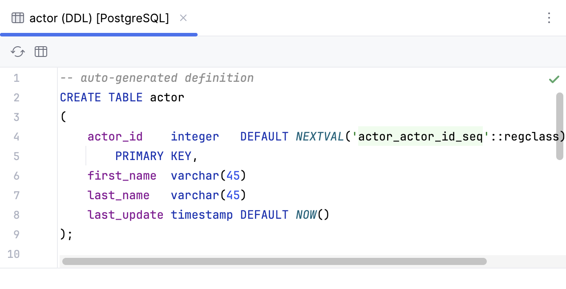Click the 'actor_actor_id_seq' string literal
Screen dimensions: 566x289
coord(420,136)
